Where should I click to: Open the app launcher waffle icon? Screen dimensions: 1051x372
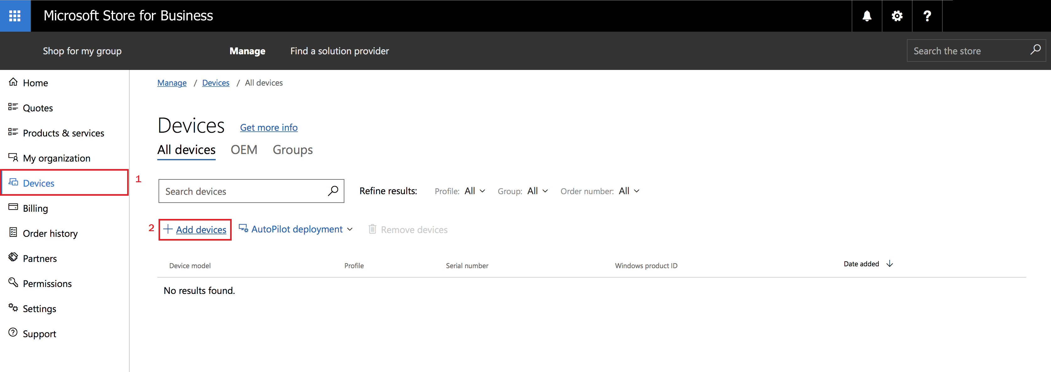click(x=15, y=16)
